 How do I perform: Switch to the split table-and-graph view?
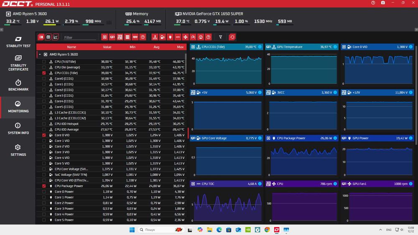point(41,37)
